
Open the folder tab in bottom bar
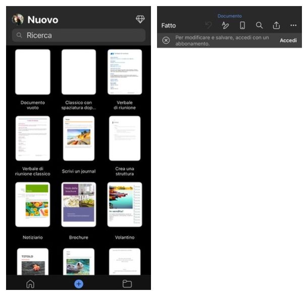[x=127, y=284]
